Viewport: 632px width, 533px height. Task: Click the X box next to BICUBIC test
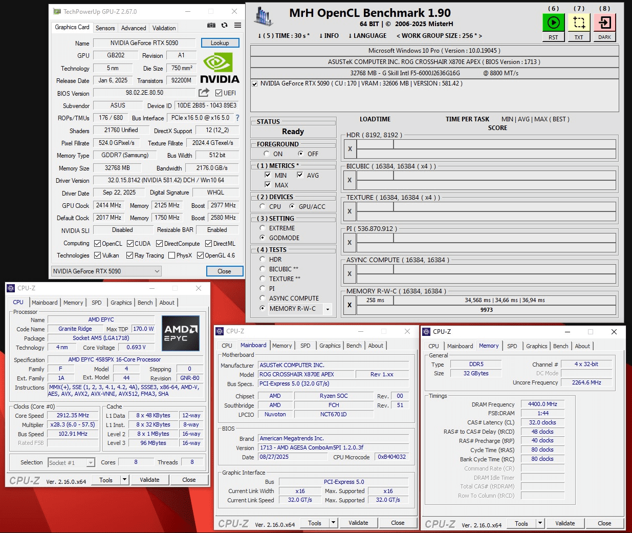(x=350, y=180)
